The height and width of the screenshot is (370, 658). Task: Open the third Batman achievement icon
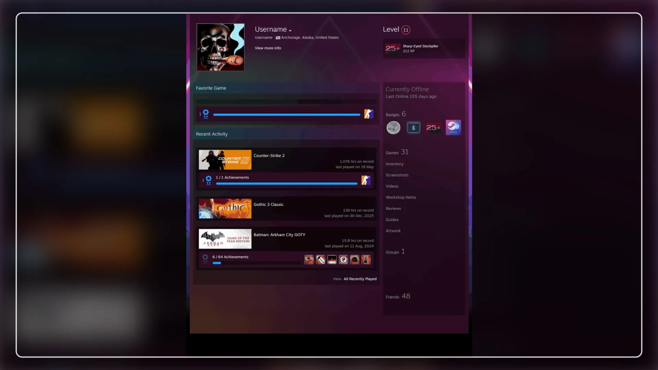coord(332,260)
